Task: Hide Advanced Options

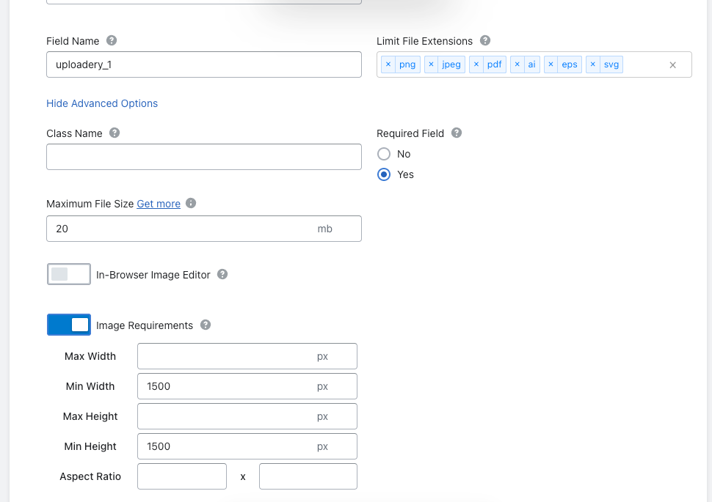Action: coord(102,103)
